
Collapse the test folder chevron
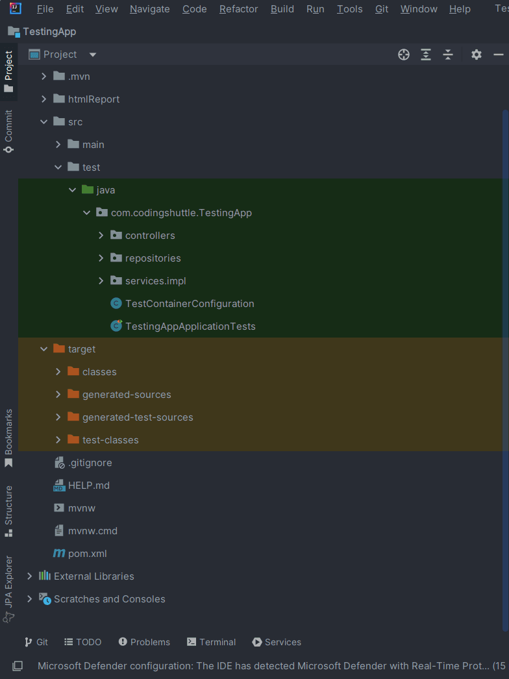tap(58, 167)
